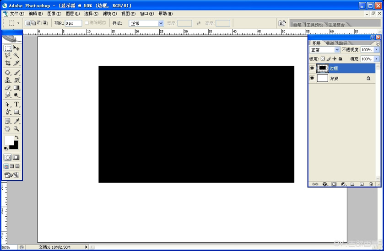Reset to default foreground and background colors

tap(5, 148)
